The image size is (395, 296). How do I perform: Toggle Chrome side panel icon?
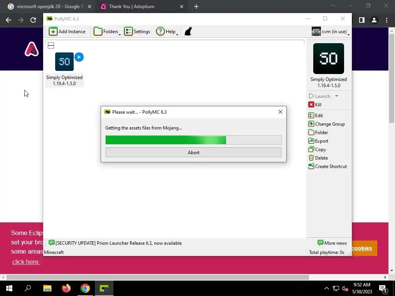(x=362, y=20)
